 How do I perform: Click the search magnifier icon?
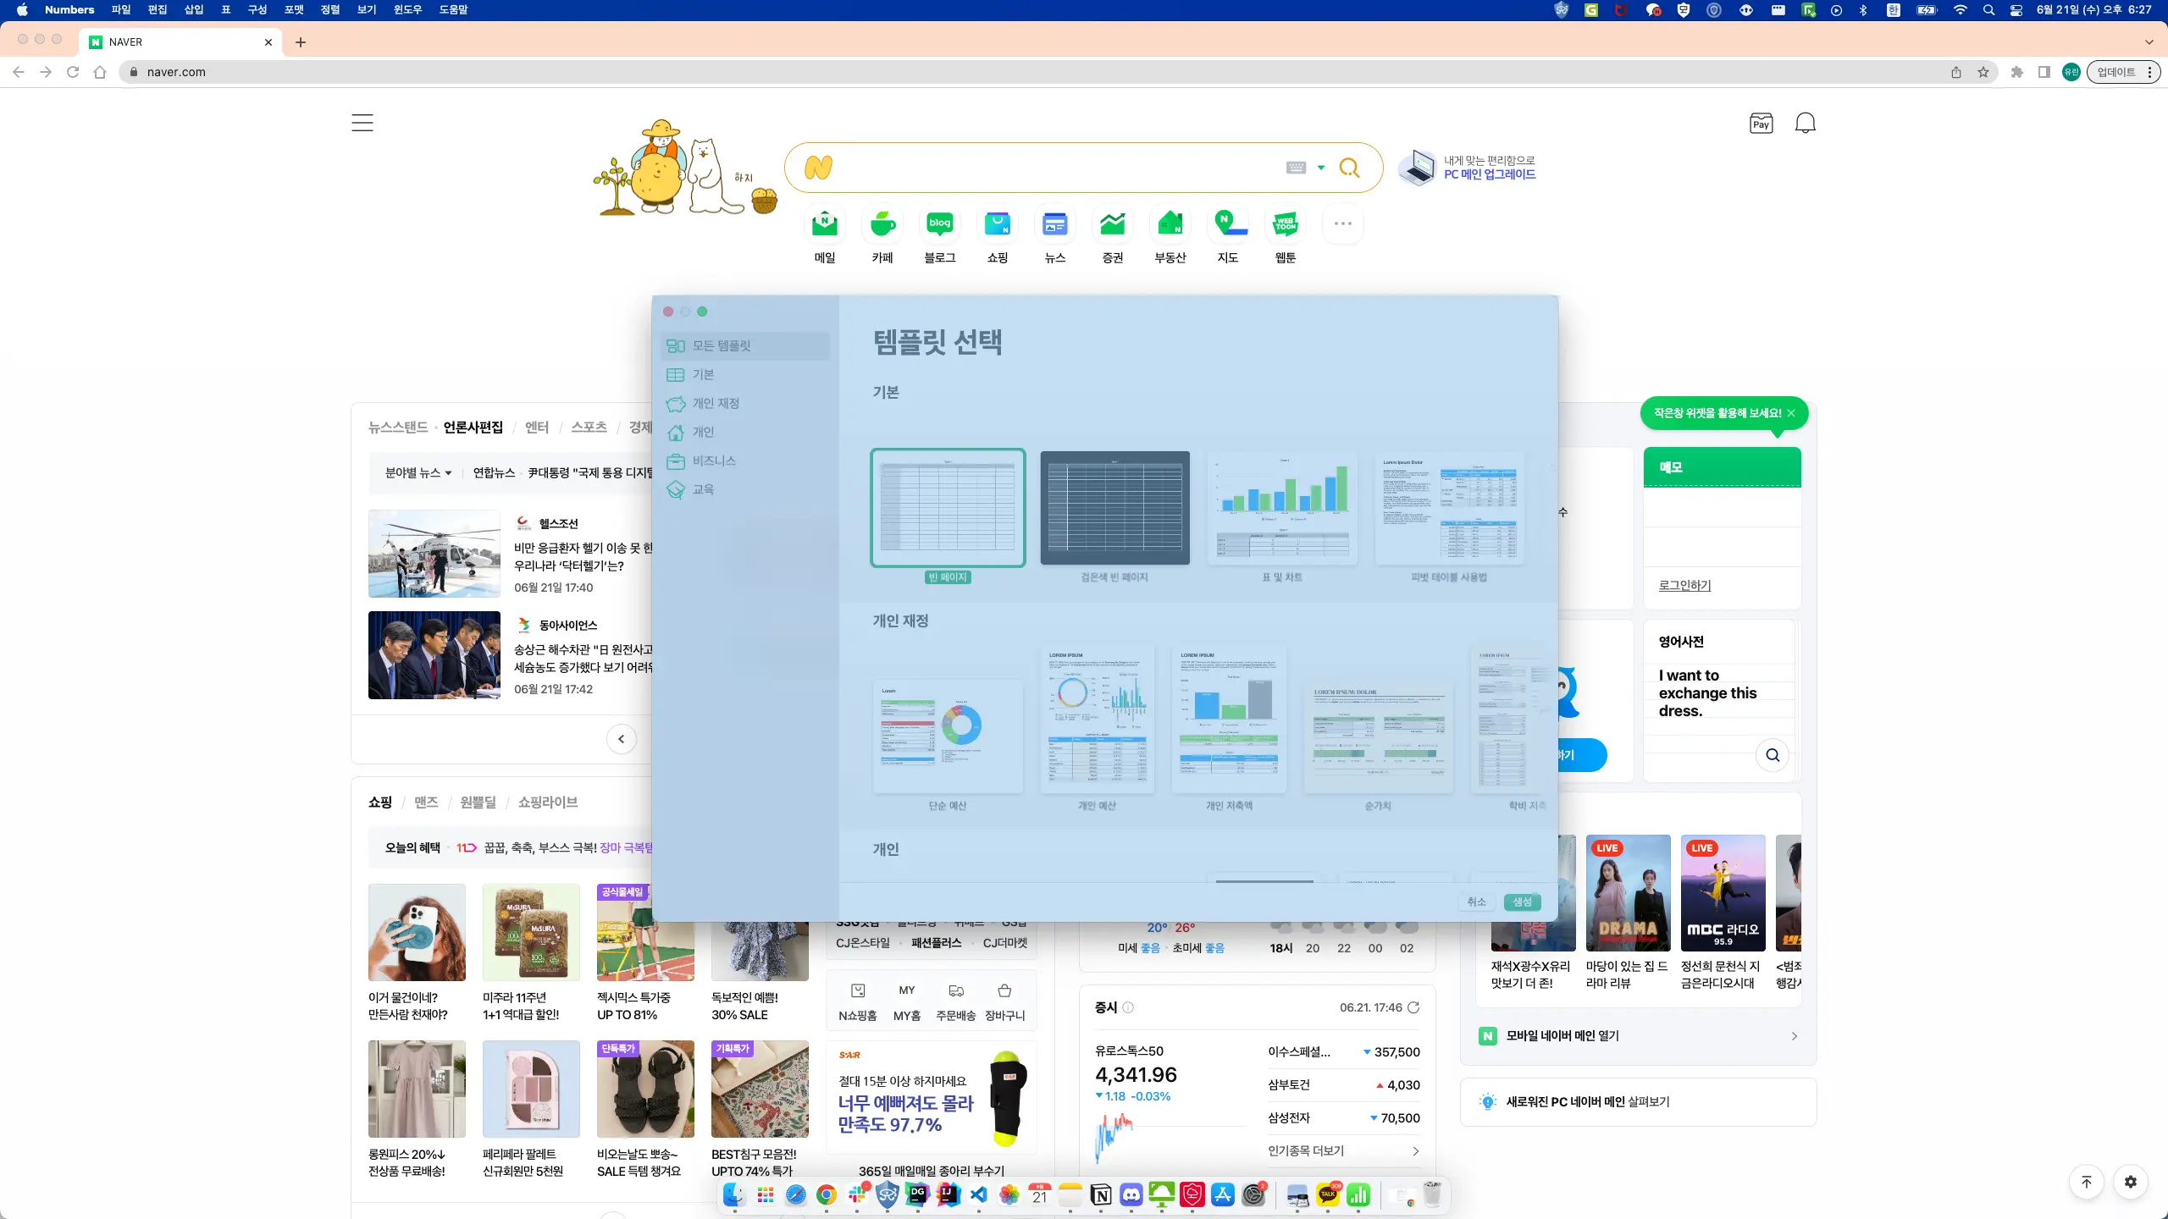point(1349,168)
